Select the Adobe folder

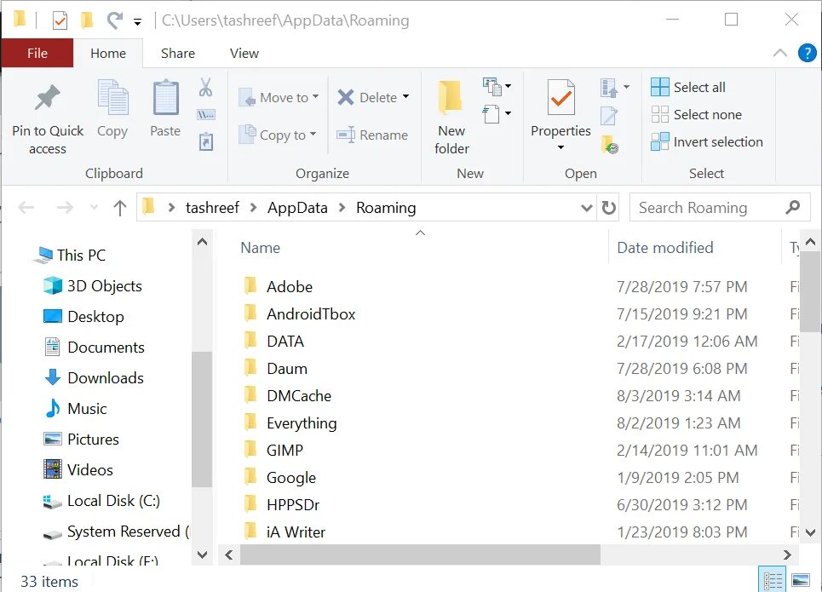pyautogui.click(x=279, y=286)
